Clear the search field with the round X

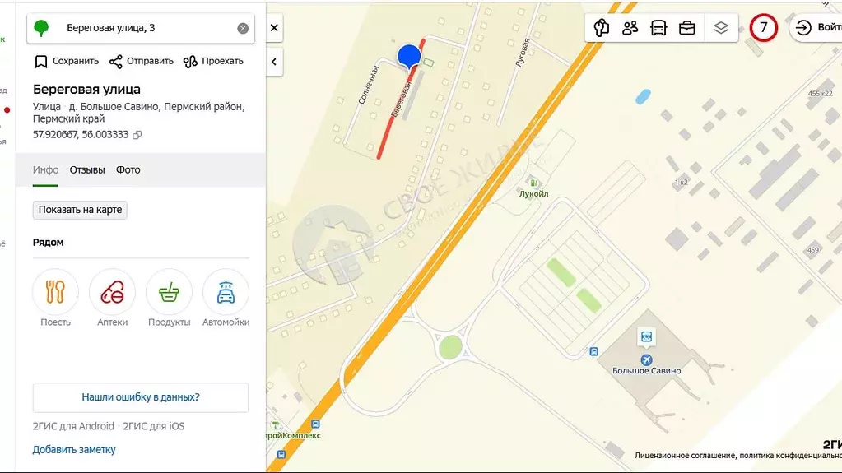coord(243,28)
